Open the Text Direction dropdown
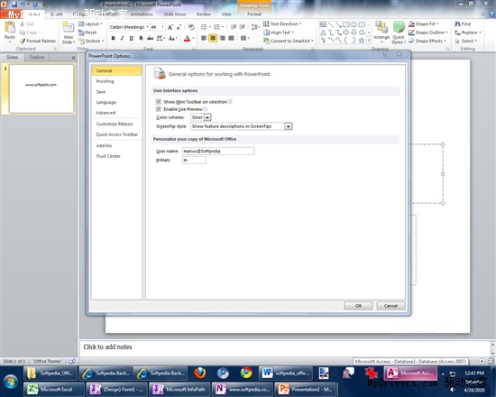This screenshot has width=496, height=397. tap(282, 23)
